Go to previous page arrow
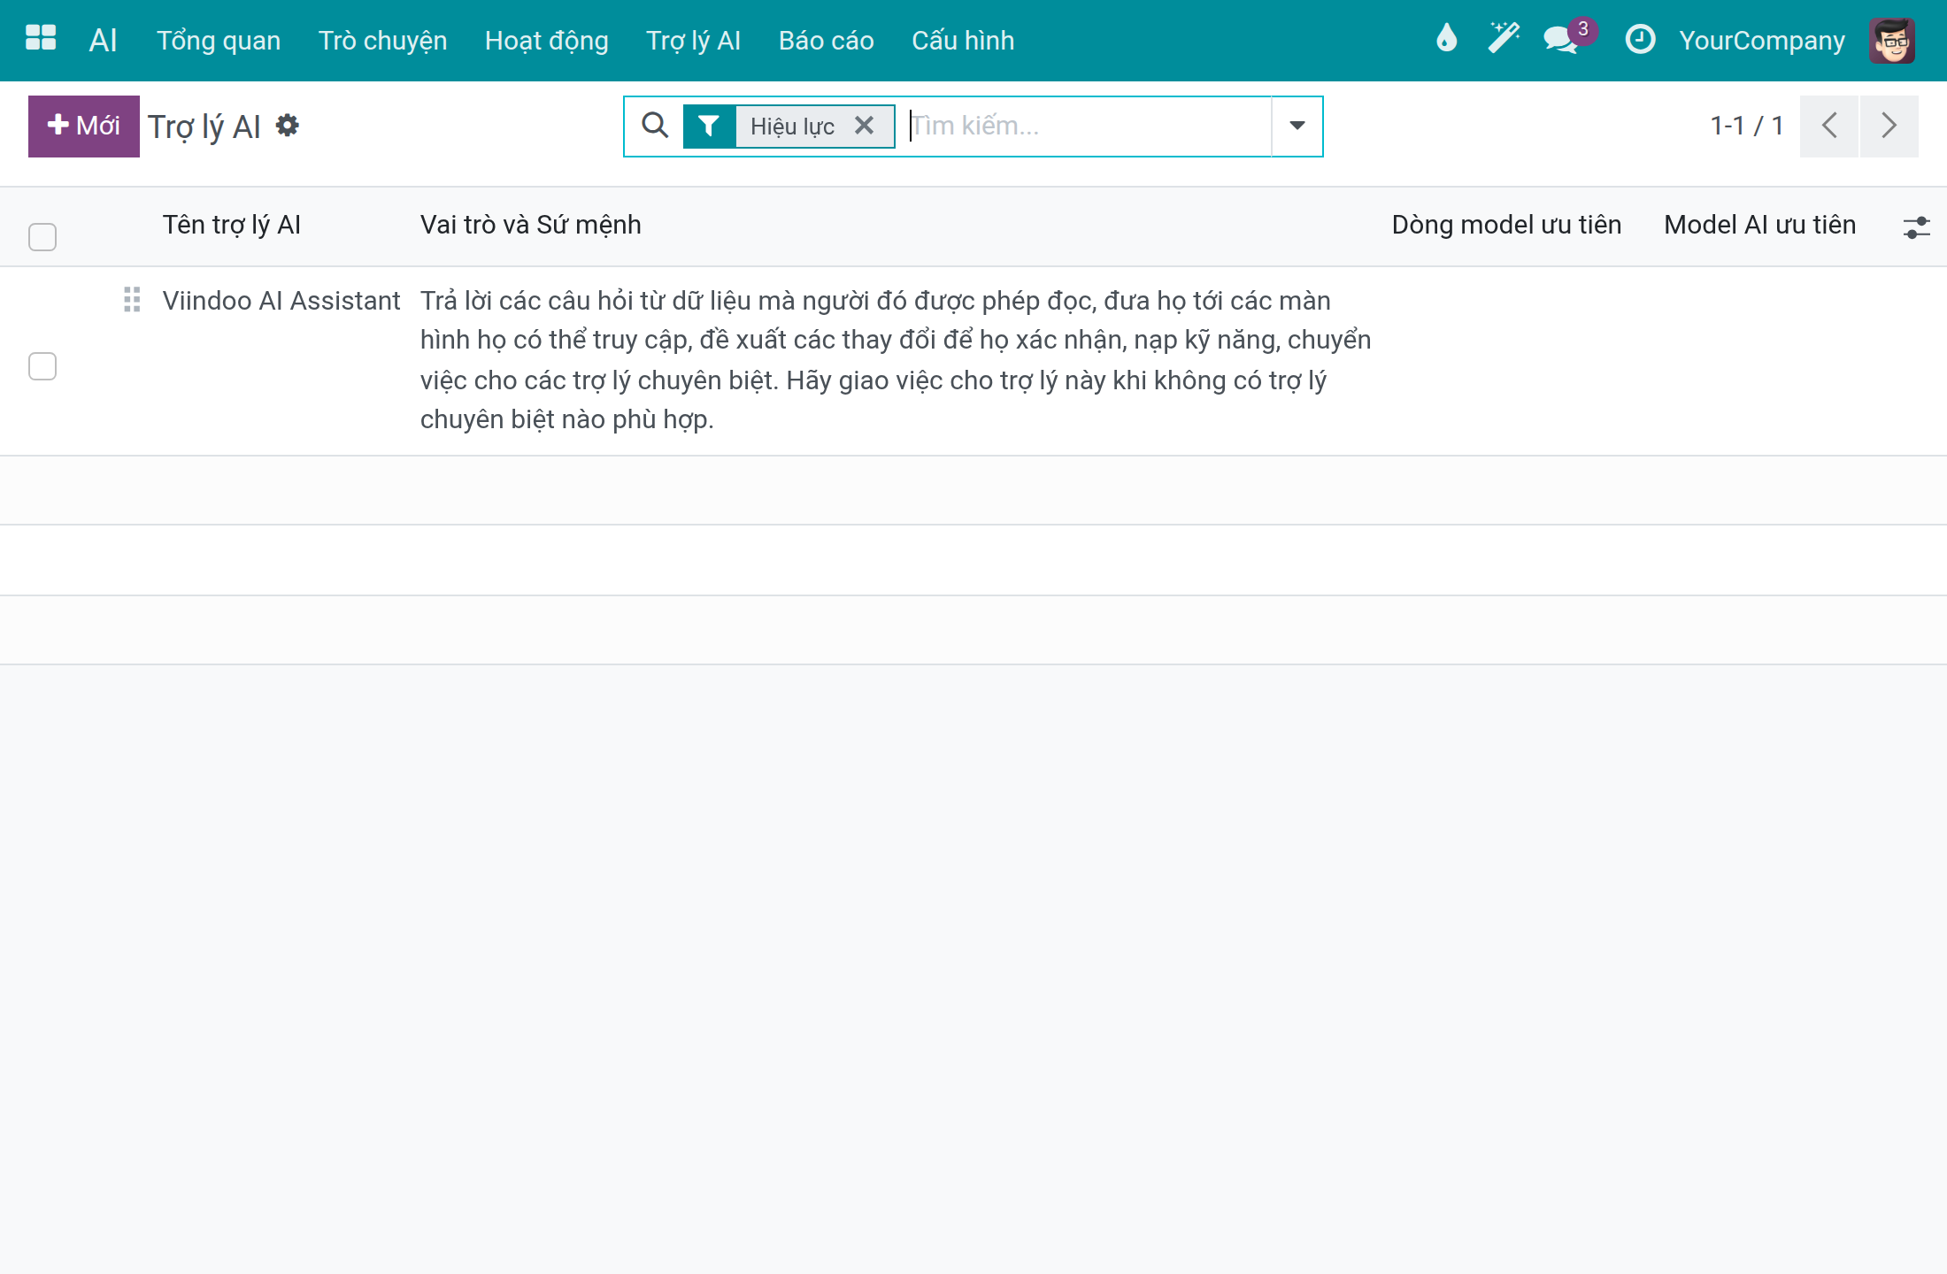The image size is (1947, 1274). (1829, 126)
